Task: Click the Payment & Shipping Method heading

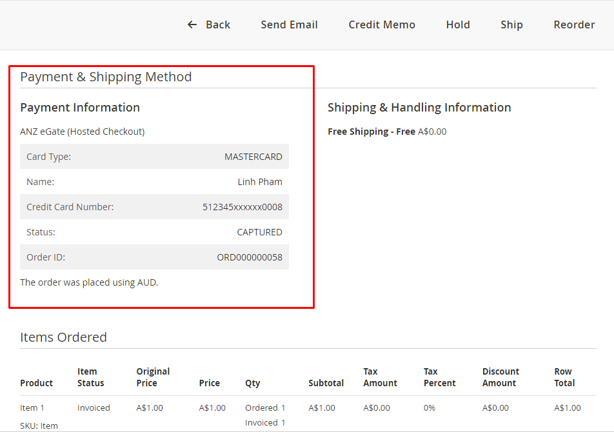Action: click(106, 77)
